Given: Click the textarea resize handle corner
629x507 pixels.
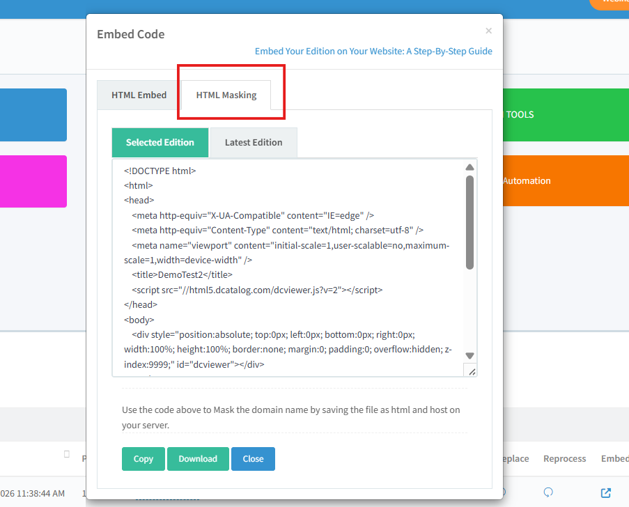Looking at the screenshot, I should [472, 371].
